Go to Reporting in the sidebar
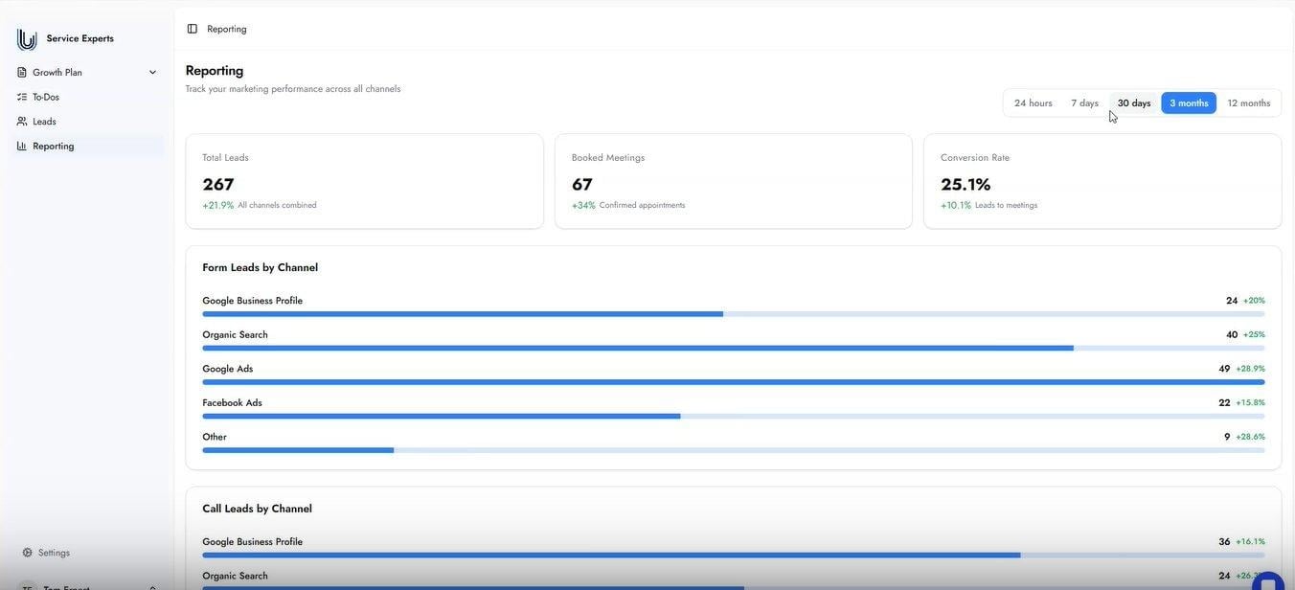This screenshot has width=1295, height=590. (x=88, y=147)
